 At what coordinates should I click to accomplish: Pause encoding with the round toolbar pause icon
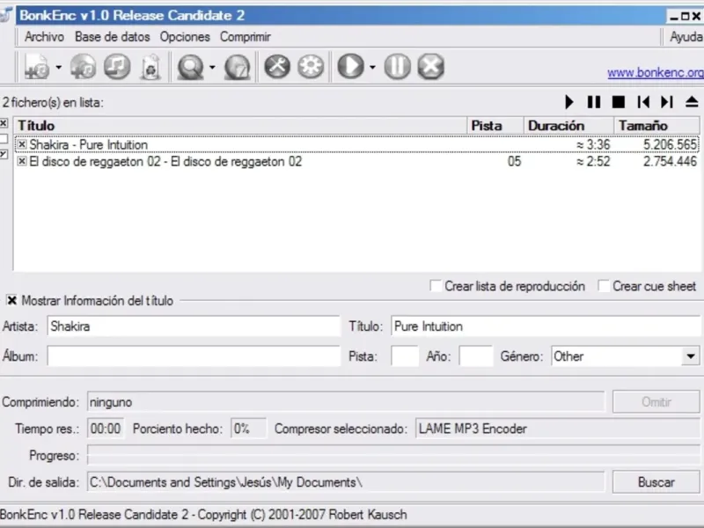tap(398, 67)
